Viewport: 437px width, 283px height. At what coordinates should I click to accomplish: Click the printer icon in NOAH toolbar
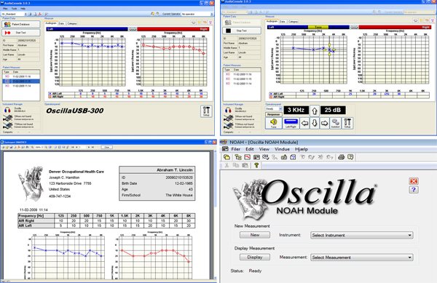341,157
